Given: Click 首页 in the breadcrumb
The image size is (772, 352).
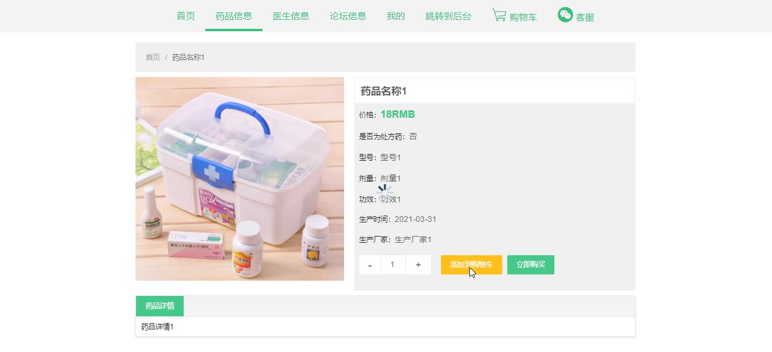Looking at the screenshot, I should (x=153, y=57).
